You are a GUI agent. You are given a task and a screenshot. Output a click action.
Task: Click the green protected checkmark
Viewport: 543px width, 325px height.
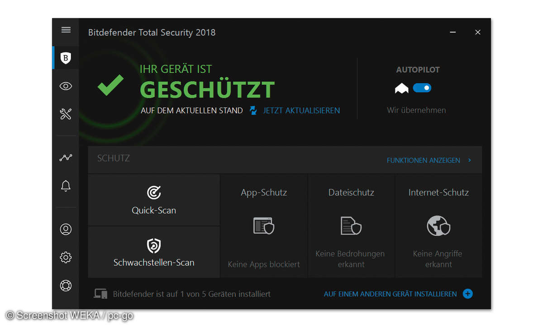(x=110, y=85)
